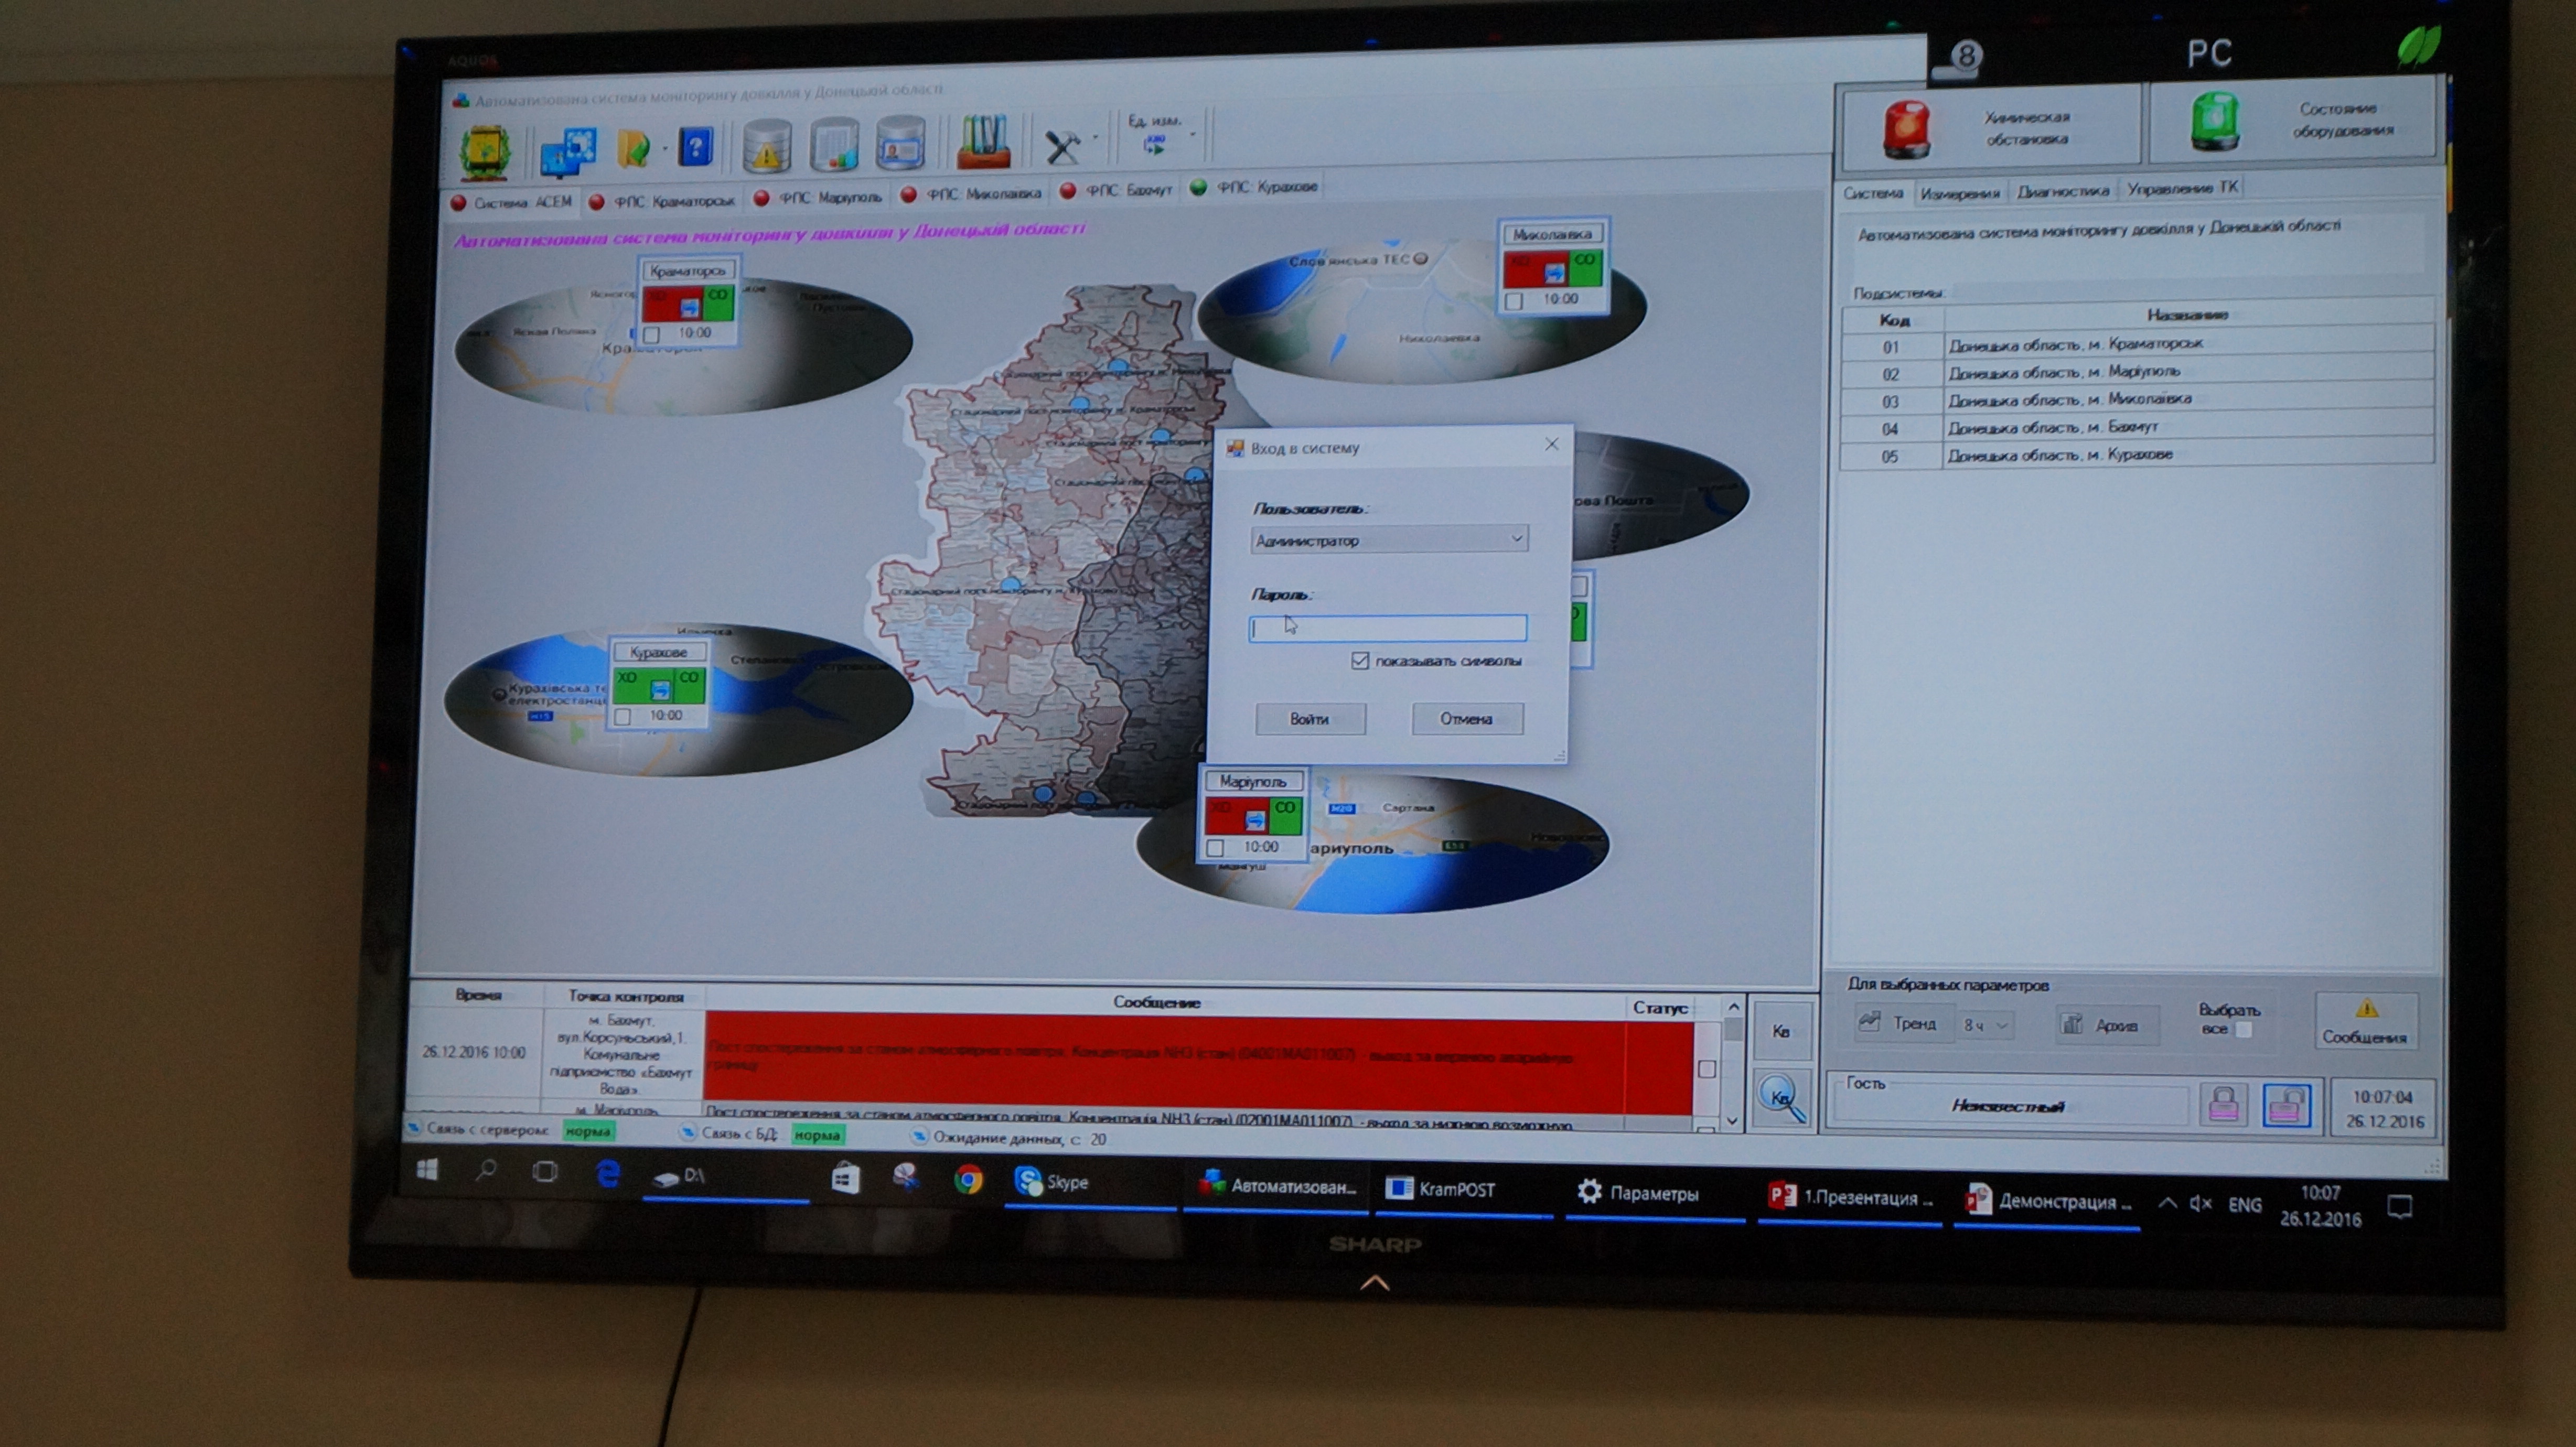Tick the status checkbox of the Бахмут message row
2576x1447 pixels.
point(1707,1069)
